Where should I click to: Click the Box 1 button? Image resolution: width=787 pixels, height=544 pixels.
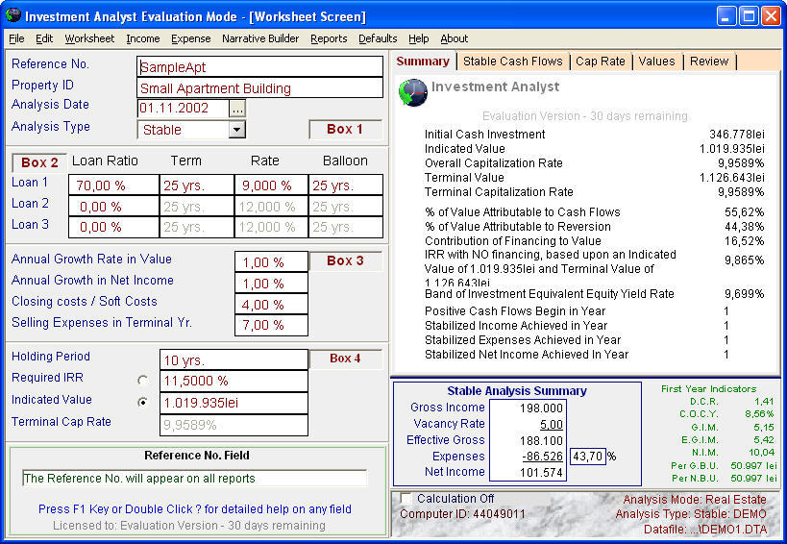click(x=345, y=130)
